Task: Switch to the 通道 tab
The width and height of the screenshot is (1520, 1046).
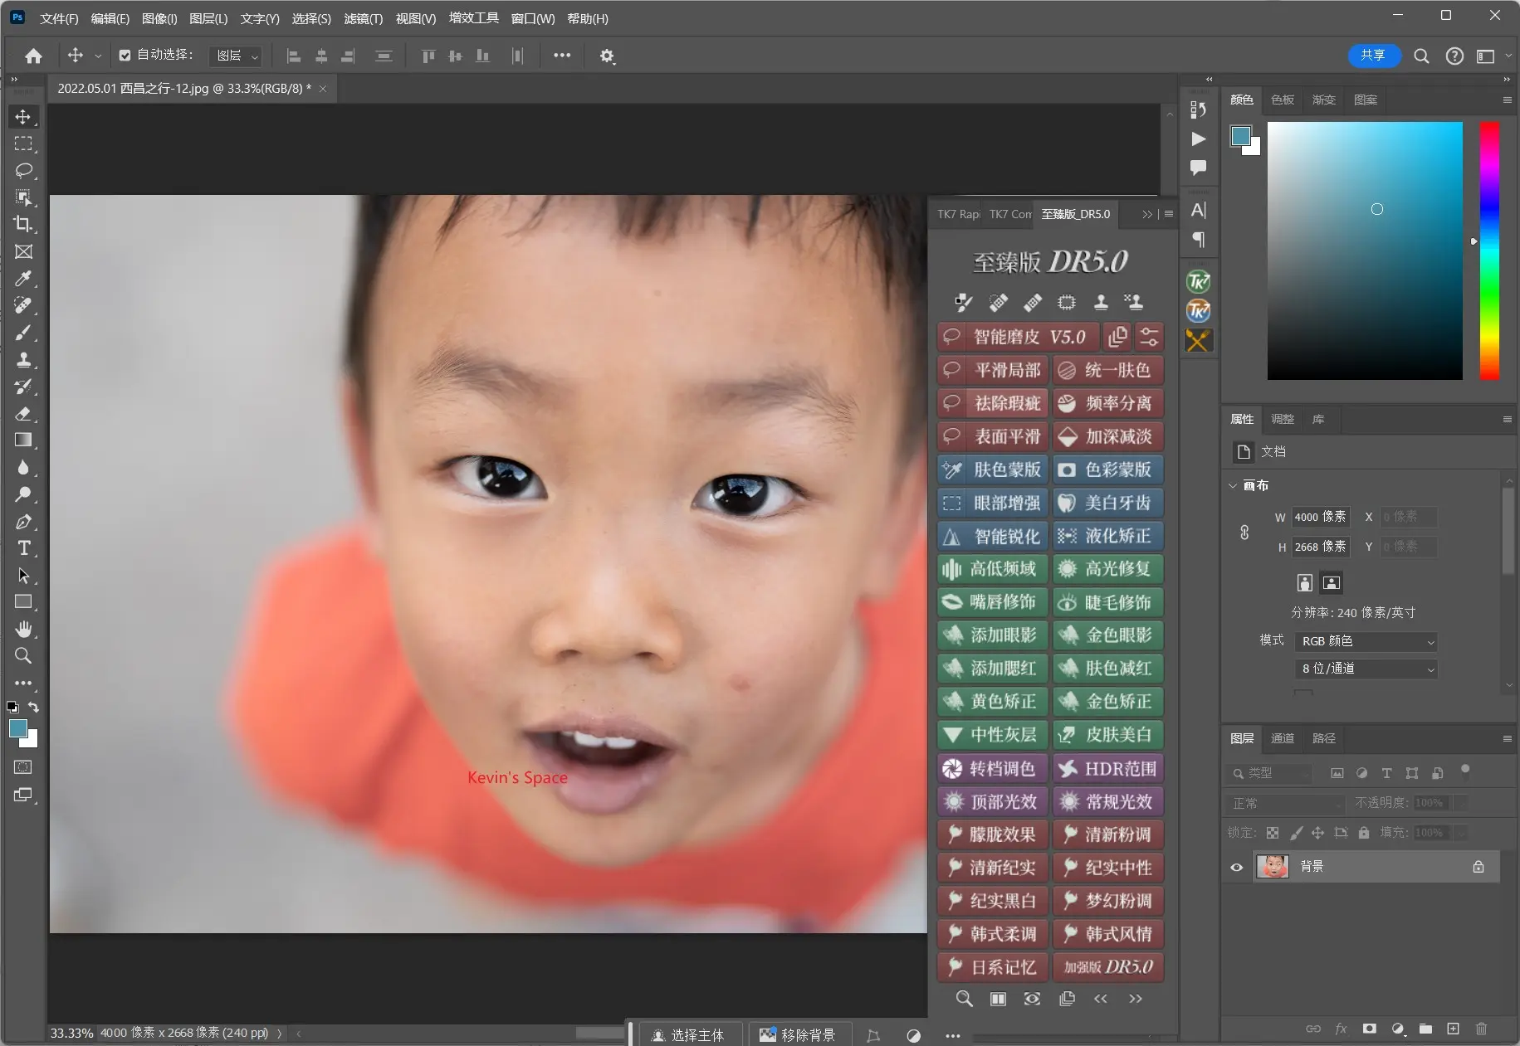Action: click(x=1281, y=737)
